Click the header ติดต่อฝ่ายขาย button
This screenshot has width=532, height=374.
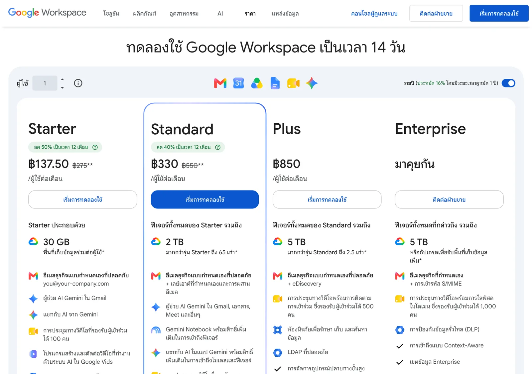click(436, 13)
